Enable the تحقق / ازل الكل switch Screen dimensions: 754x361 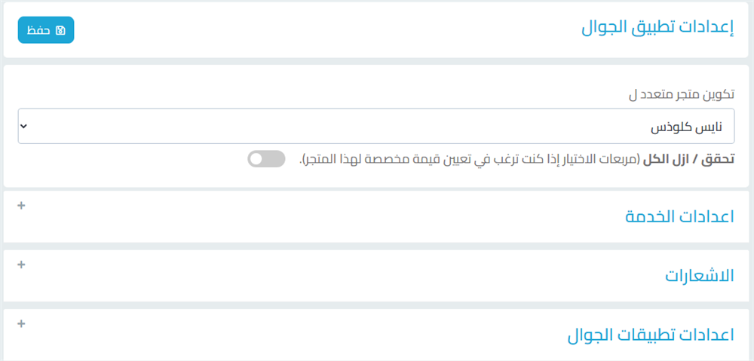(x=267, y=158)
